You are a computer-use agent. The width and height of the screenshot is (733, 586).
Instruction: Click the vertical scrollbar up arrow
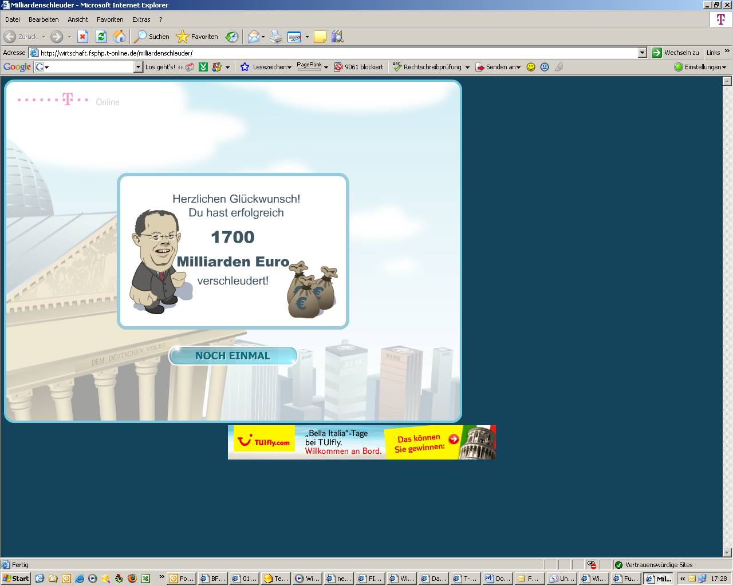pyautogui.click(x=727, y=81)
